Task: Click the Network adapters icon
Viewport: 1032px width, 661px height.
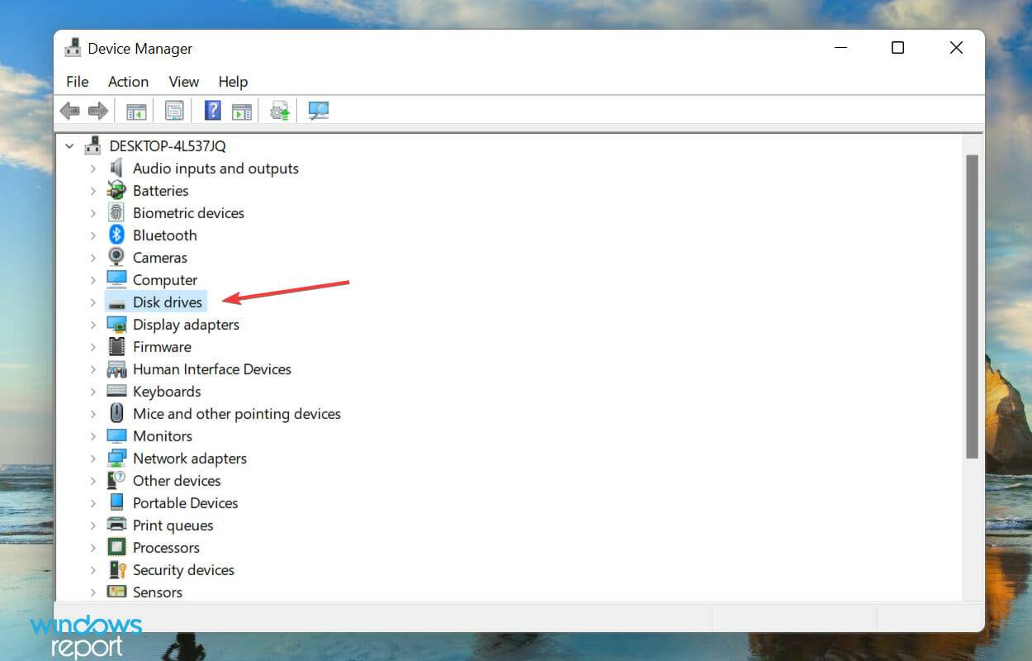Action: (116, 458)
